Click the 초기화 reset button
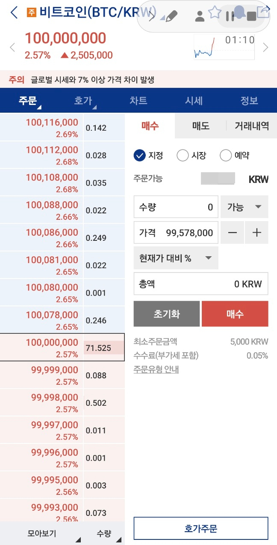 point(167,314)
